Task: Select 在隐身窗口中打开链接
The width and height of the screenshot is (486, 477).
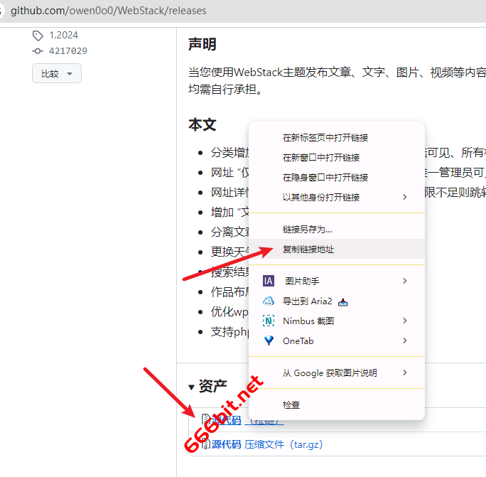Action: click(325, 177)
